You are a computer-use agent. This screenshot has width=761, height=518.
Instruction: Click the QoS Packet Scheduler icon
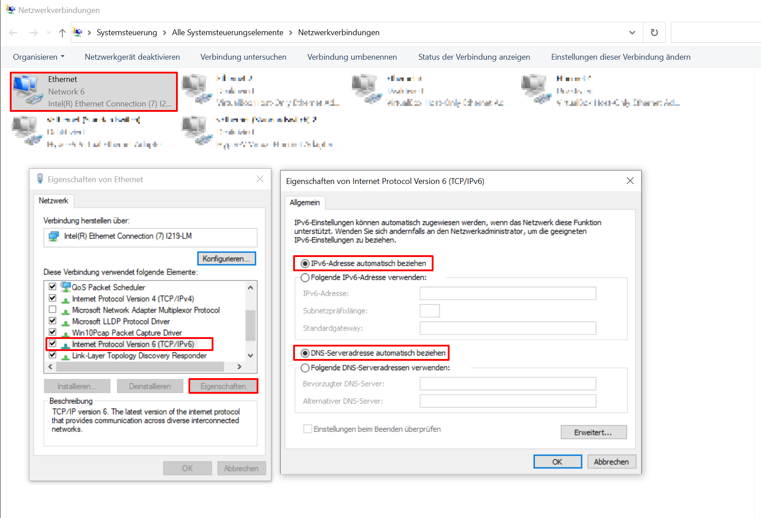point(66,287)
